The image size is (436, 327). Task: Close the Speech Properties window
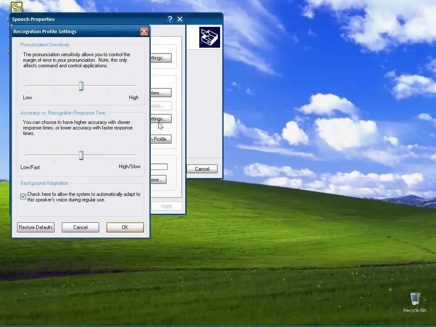(x=180, y=19)
